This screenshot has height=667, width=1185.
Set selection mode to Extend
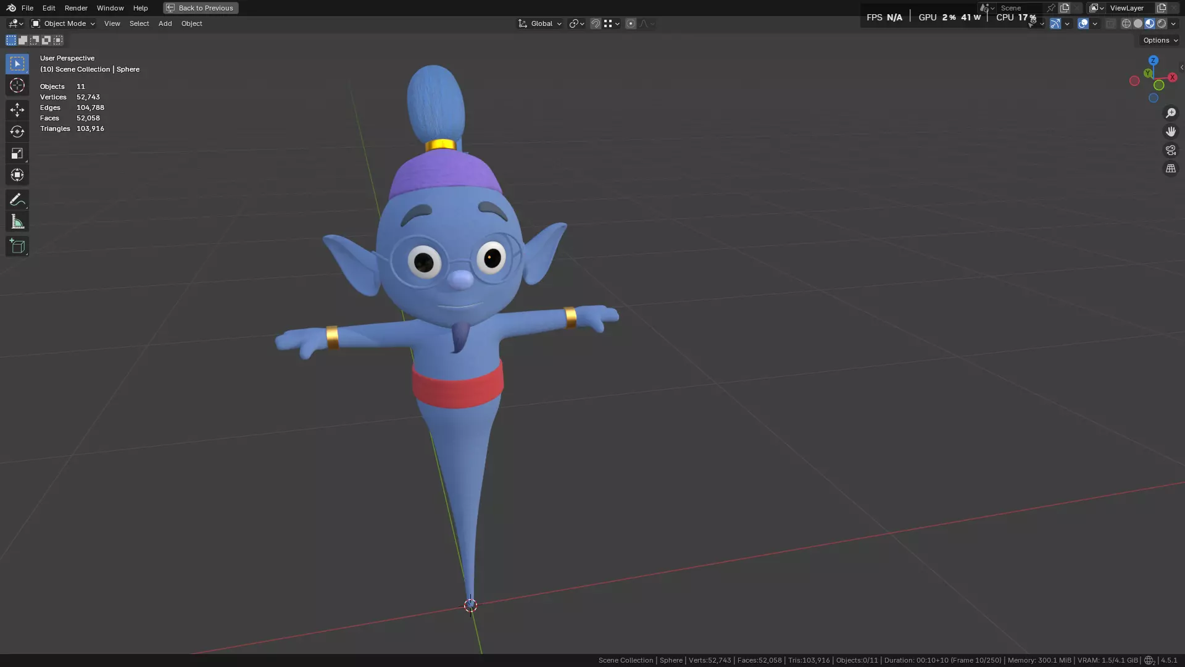tap(23, 40)
